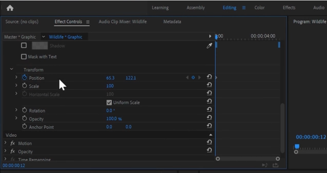This screenshot has height=173, width=327.
Task: Open Effect Controls panel menu icon
Action: point(88,22)
